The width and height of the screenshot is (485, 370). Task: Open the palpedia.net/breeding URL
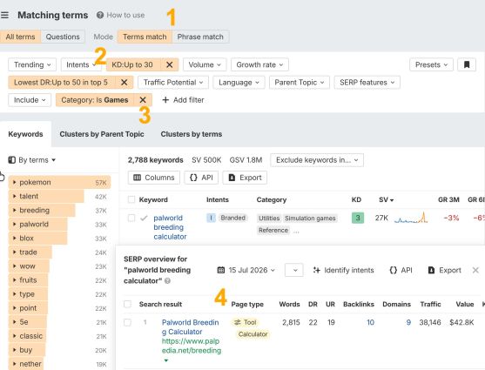tap(192, 346)
